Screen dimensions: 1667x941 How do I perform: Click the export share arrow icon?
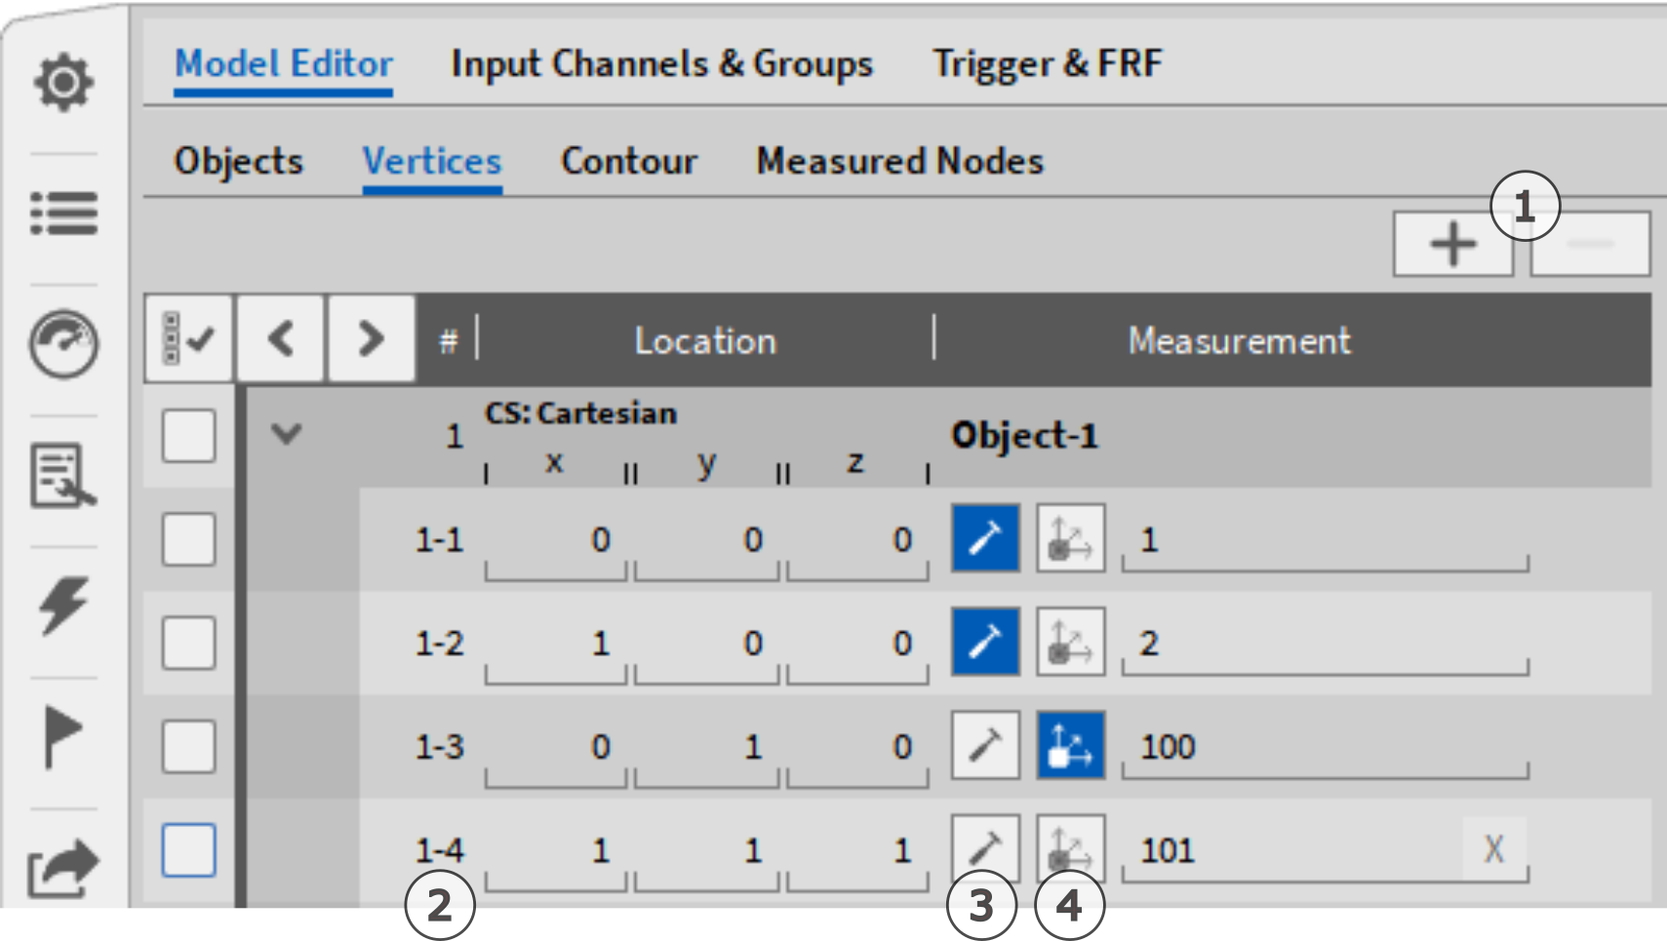tap(63, 868)
